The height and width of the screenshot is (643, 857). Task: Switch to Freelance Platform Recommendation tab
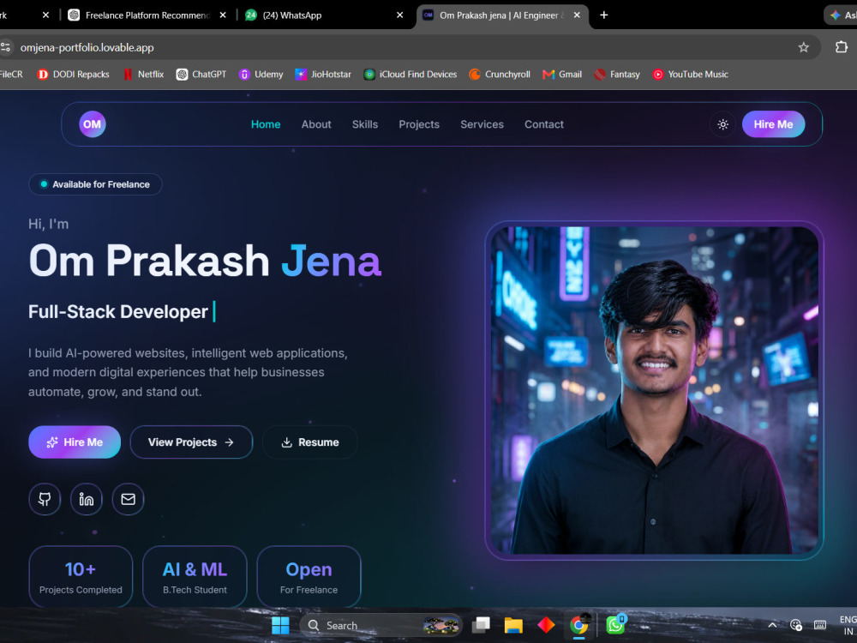click(147, 15)
